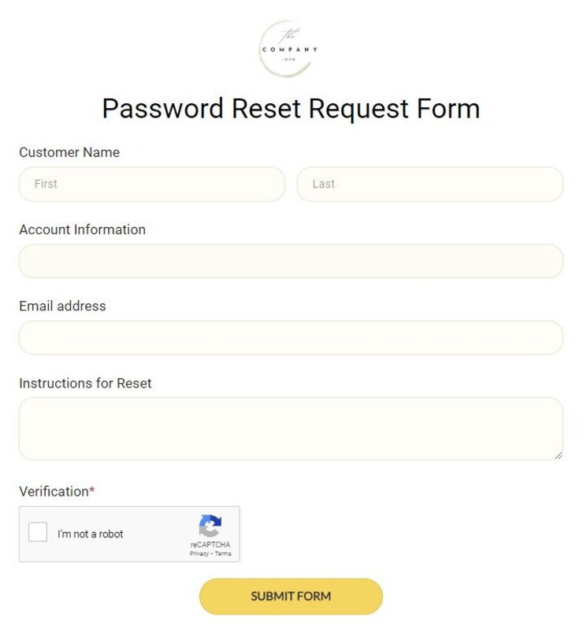Viewport: 583px width, 632px height.
Task: Select the 'Customer Name' heading
Action: [x=69, y=152]
